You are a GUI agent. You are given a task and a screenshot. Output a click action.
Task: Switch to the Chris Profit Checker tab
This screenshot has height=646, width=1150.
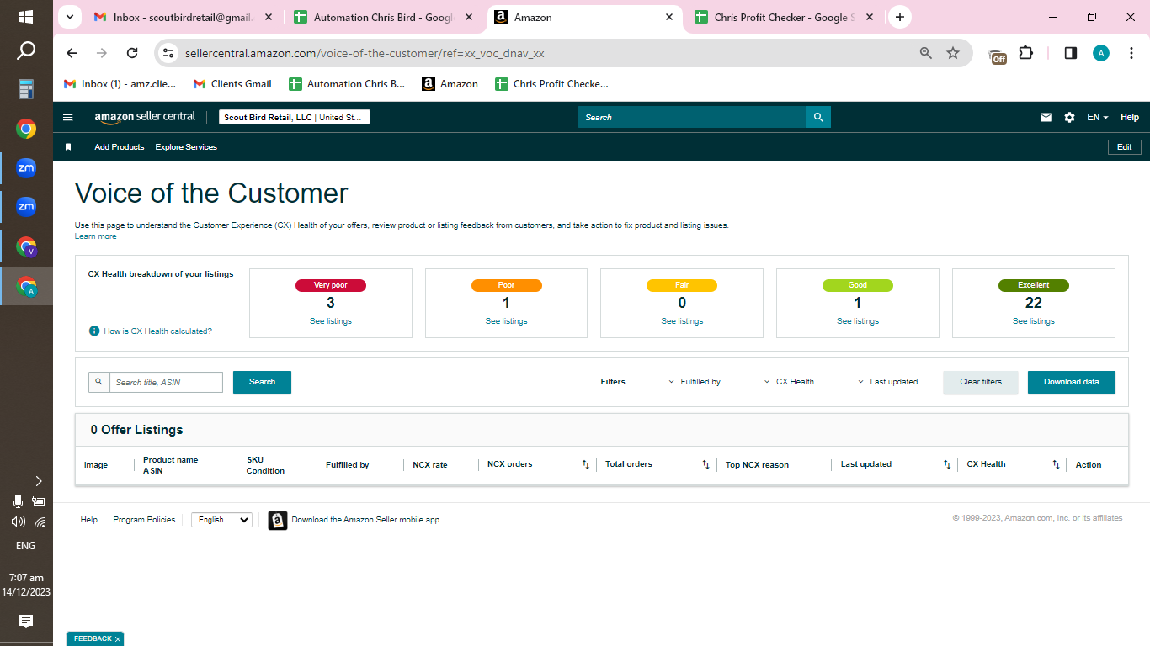pos(785,17)
